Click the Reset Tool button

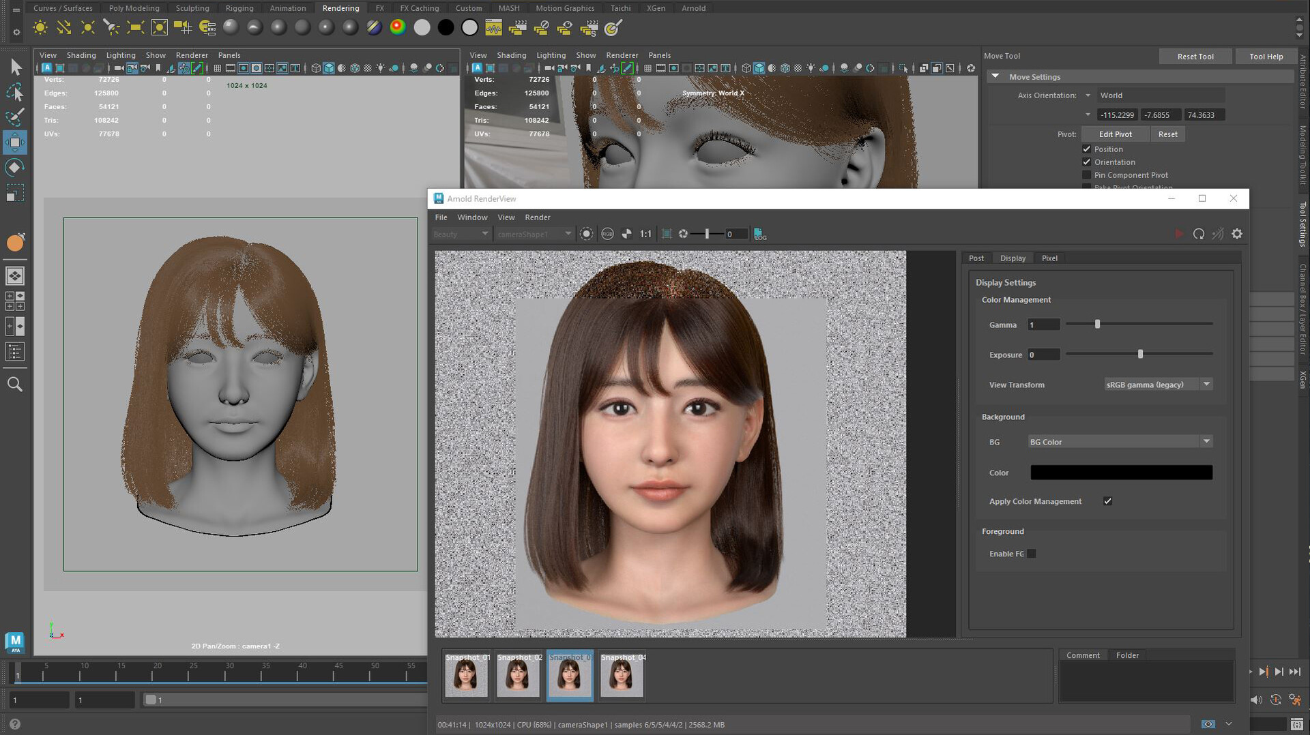point(1195,56)
